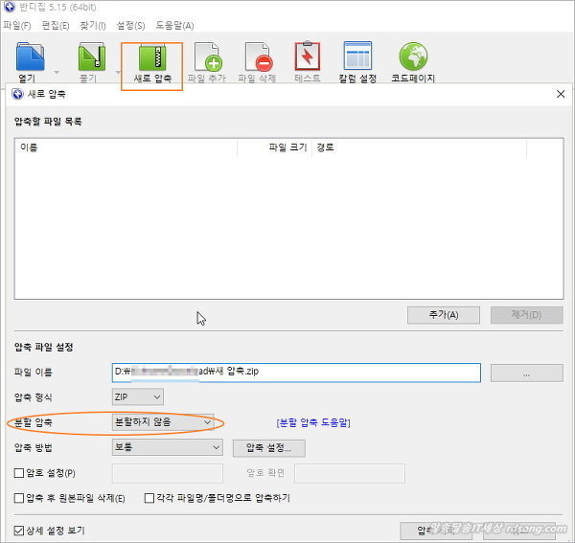Click the 추가(A) button
Viewport: 575px width, 543px height.
tap(444, 315)
